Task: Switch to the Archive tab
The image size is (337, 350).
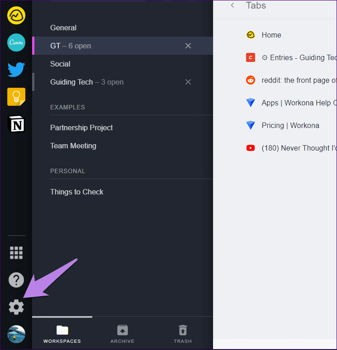Action: point(123,334)
